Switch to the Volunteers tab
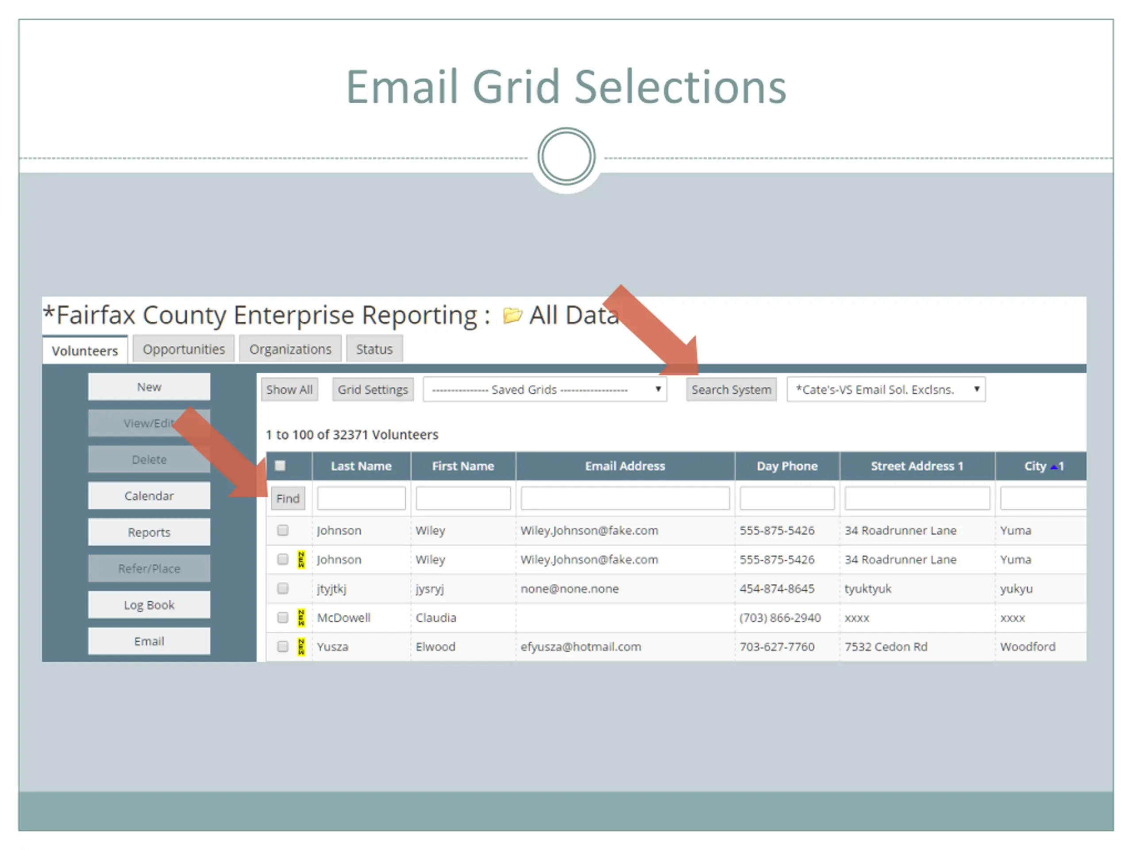Viewport: 1133px width, 850px height. coord(85,351)
